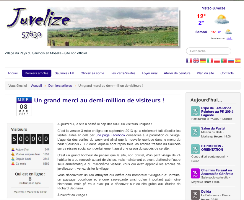Click the Aujourd'hui visitor stats icon

coord(13,150)
